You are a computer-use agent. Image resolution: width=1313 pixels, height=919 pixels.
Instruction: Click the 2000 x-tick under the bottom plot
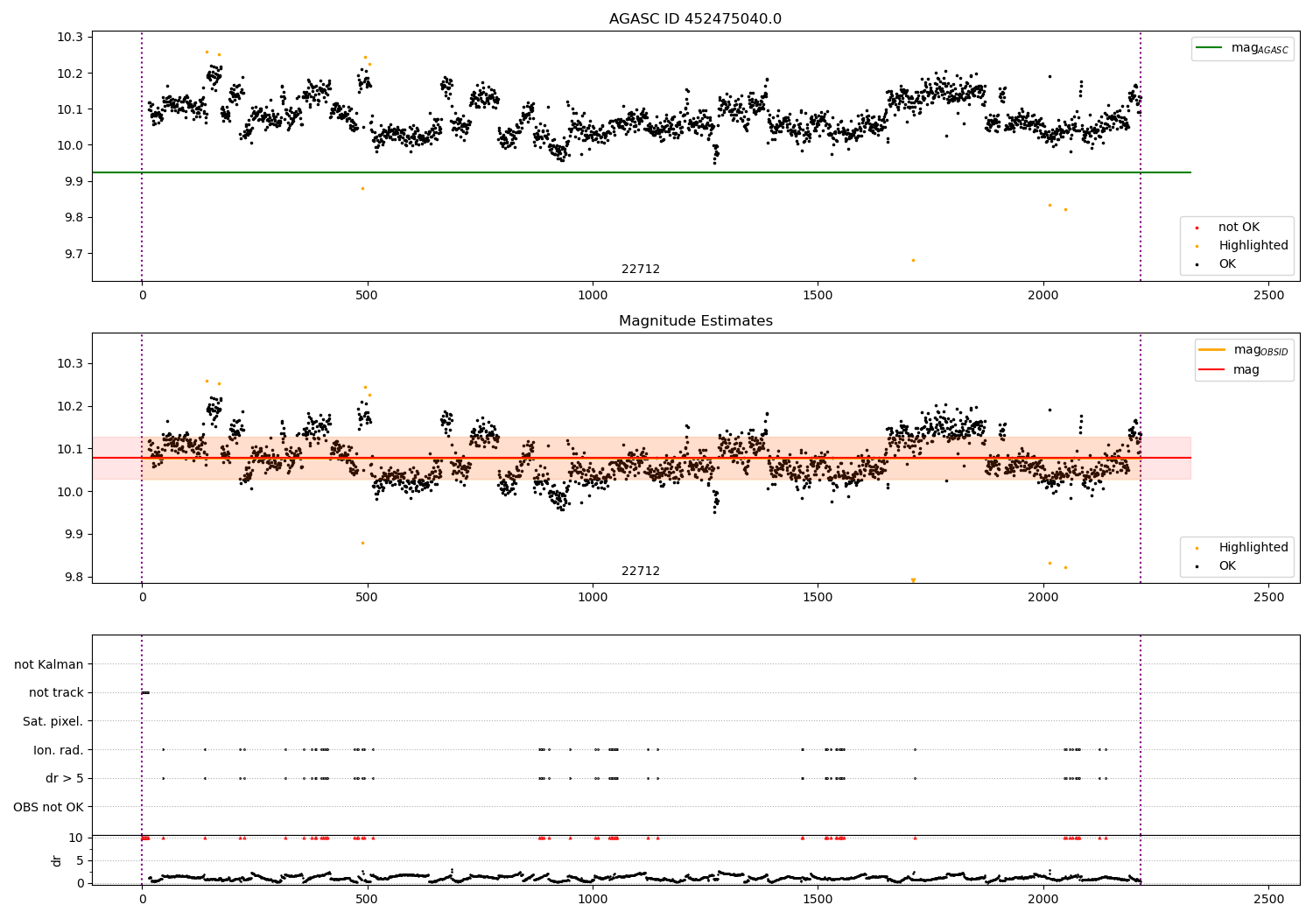[1043, 899]
